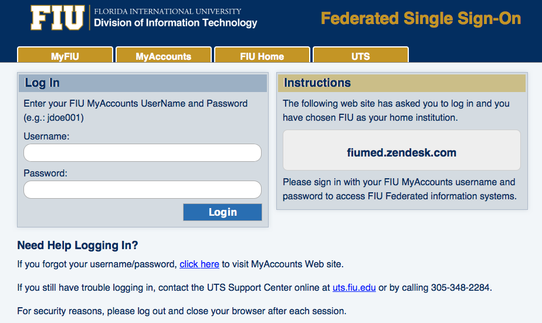Open the MyFIU tab

pyautogui.click(x=65, y=55)
